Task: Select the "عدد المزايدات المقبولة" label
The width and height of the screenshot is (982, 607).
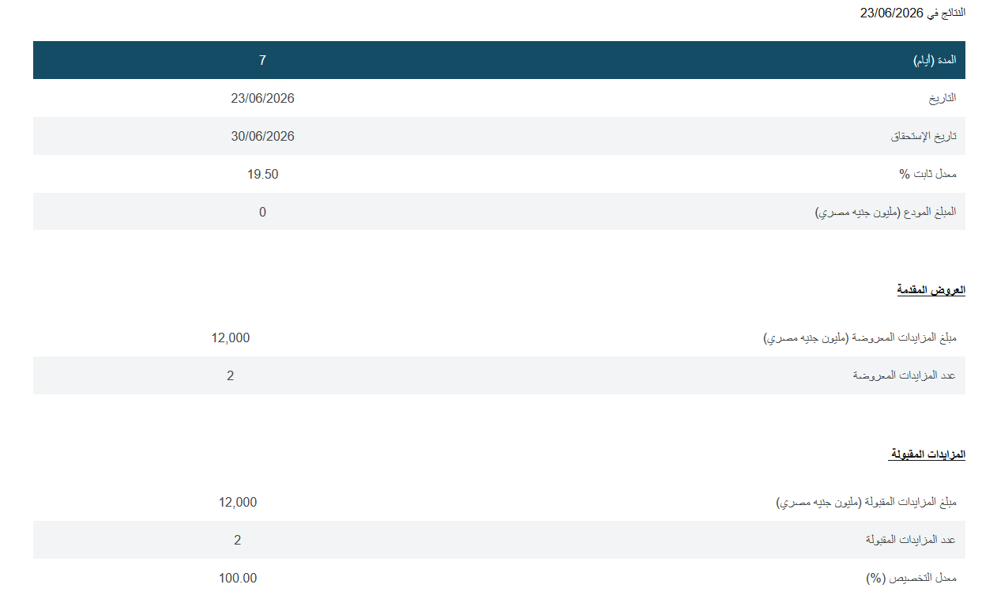Action: (911, 540)
